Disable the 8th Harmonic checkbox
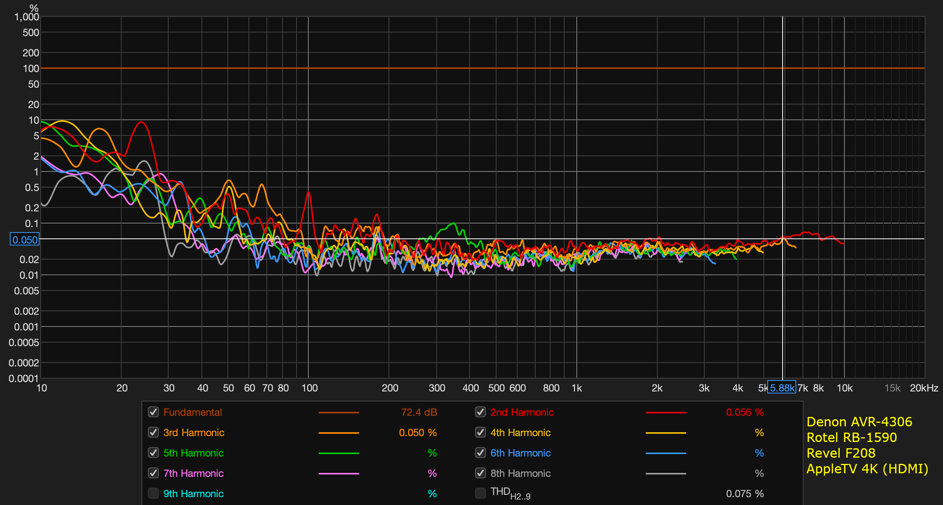The height and width of the screenshot is (505, 943). pos(480,473)
